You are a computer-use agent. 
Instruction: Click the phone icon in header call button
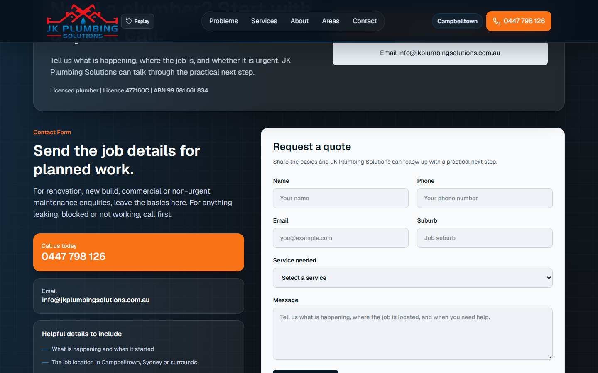tap(497, 21)
